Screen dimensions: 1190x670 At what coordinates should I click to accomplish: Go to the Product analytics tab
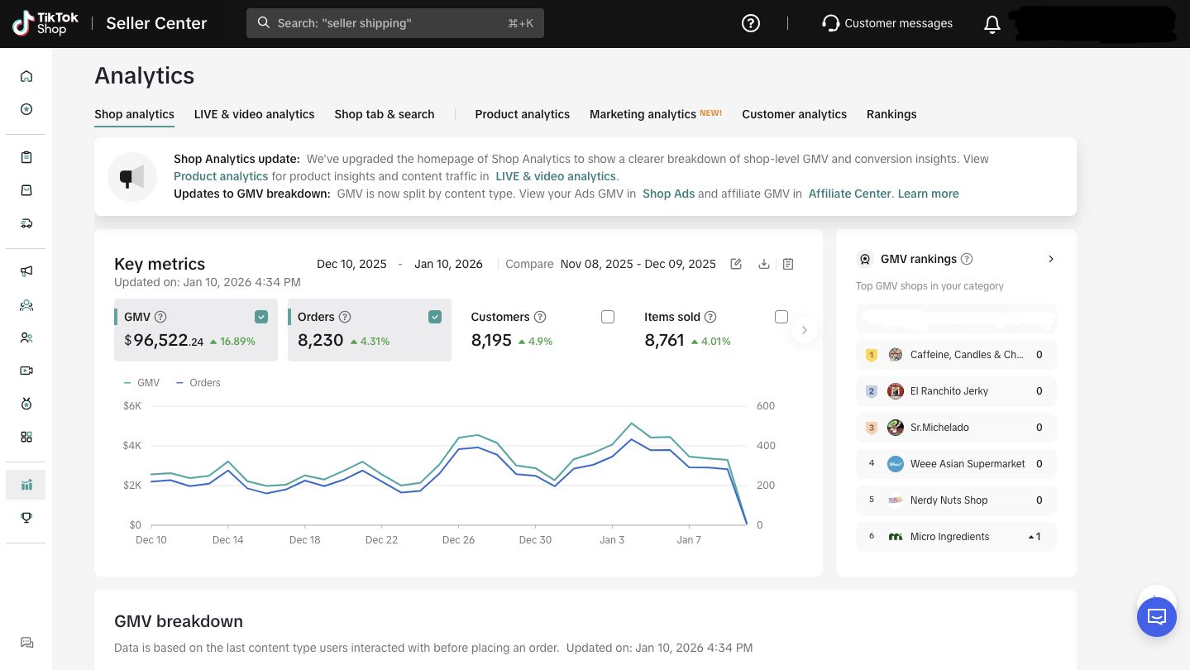522,114
